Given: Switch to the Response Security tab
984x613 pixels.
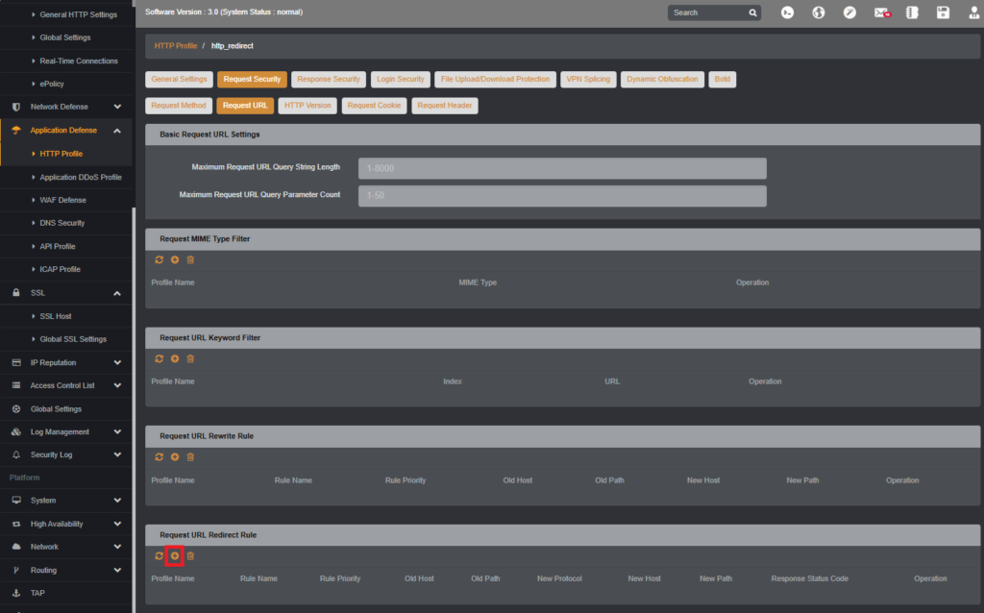Looking at the screenshot, I should (329, 79).
